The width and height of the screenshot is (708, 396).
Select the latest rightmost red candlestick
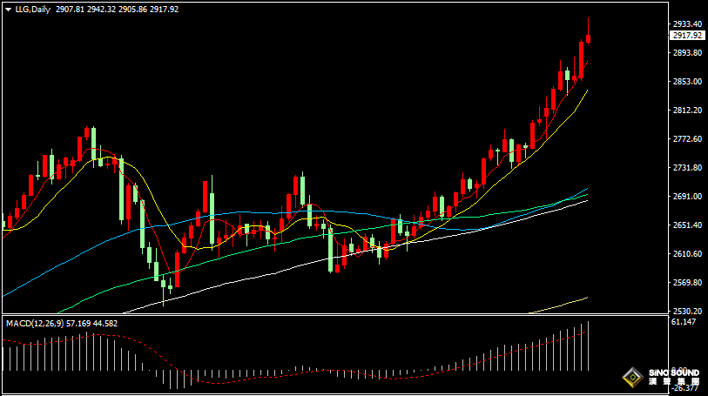pyautogui.click(x=589, y=39)
